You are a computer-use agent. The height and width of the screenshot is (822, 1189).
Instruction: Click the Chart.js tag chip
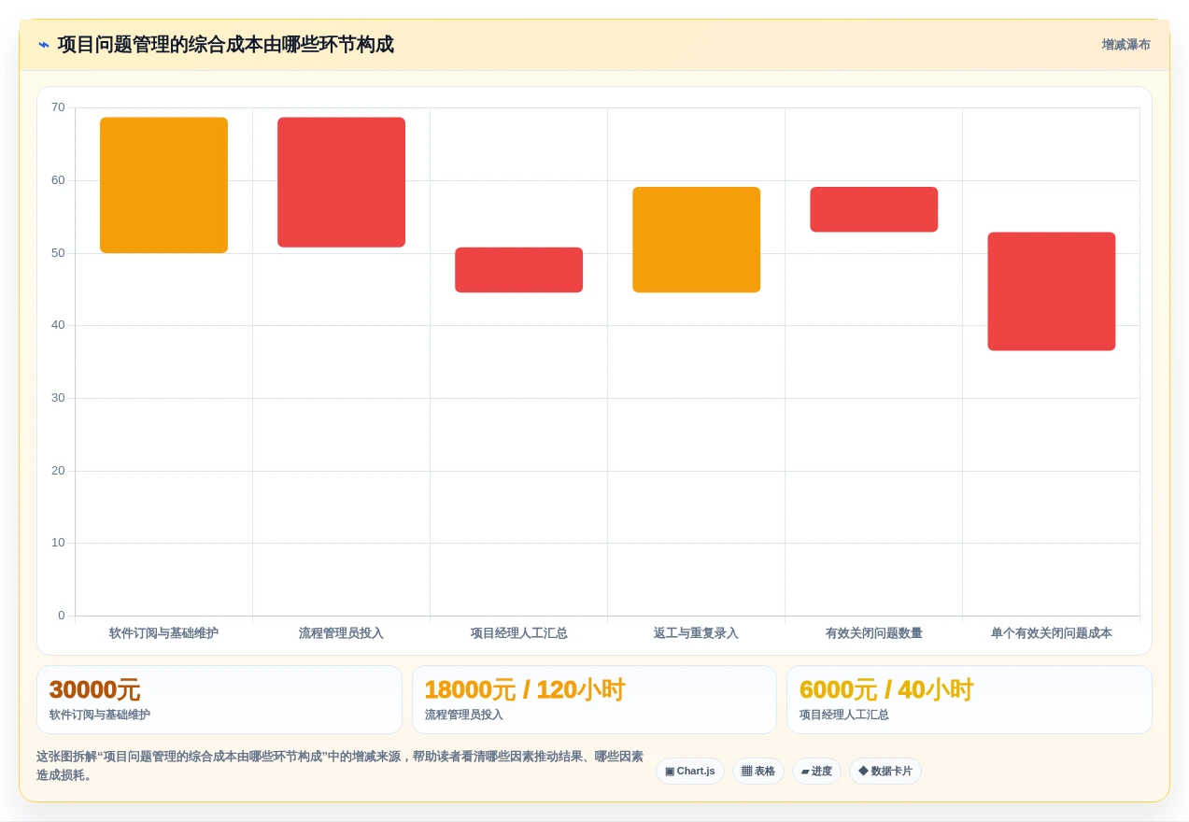click(690, 772)
